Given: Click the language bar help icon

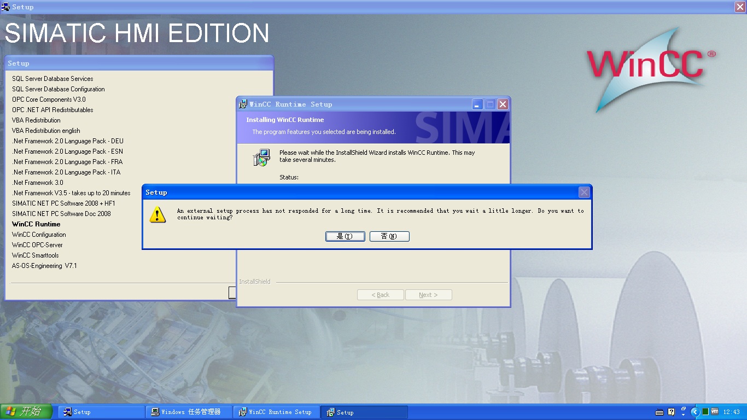Looking at the screenshot, I should (x=672, y=412).
